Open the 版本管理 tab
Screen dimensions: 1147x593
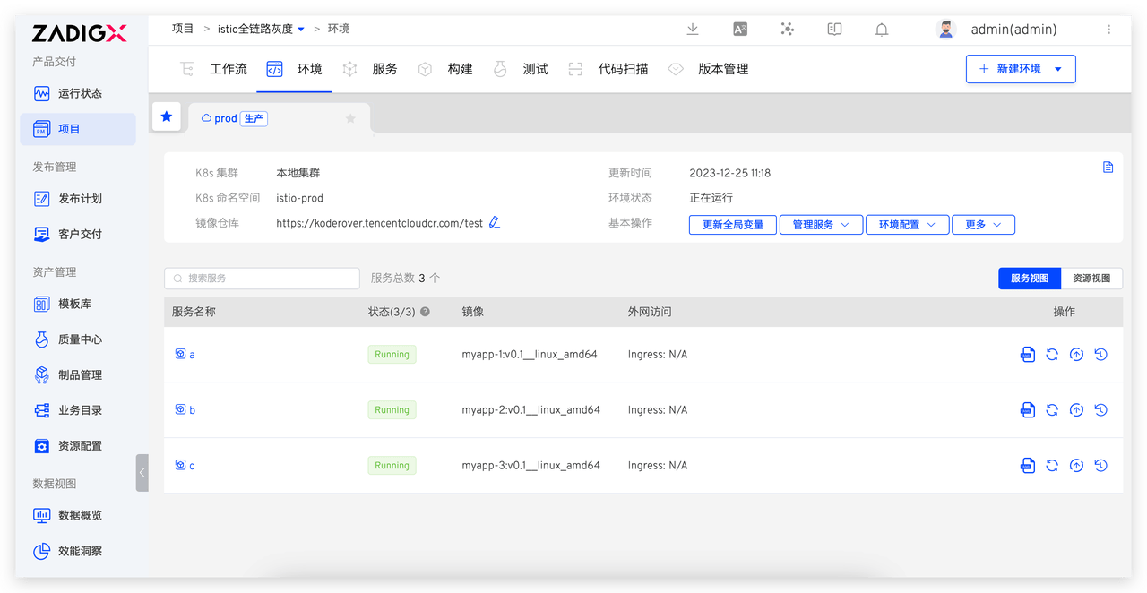click(722, 69)
